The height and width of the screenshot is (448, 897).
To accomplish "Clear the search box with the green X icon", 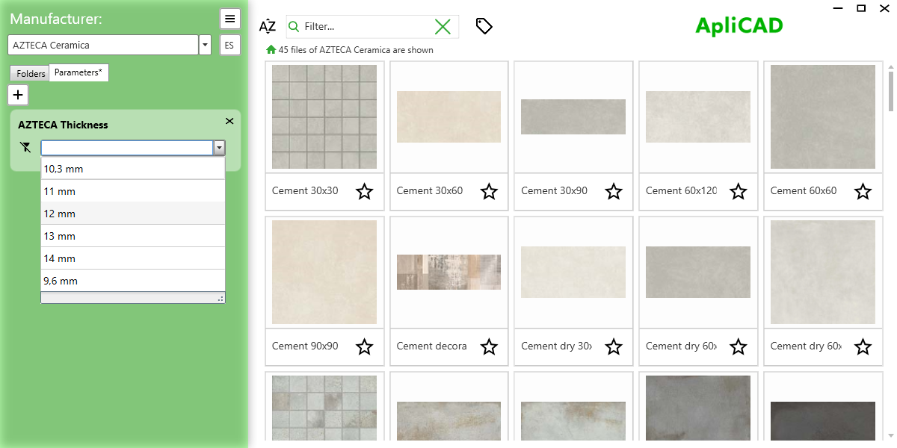I will click(x=443, y=26).
